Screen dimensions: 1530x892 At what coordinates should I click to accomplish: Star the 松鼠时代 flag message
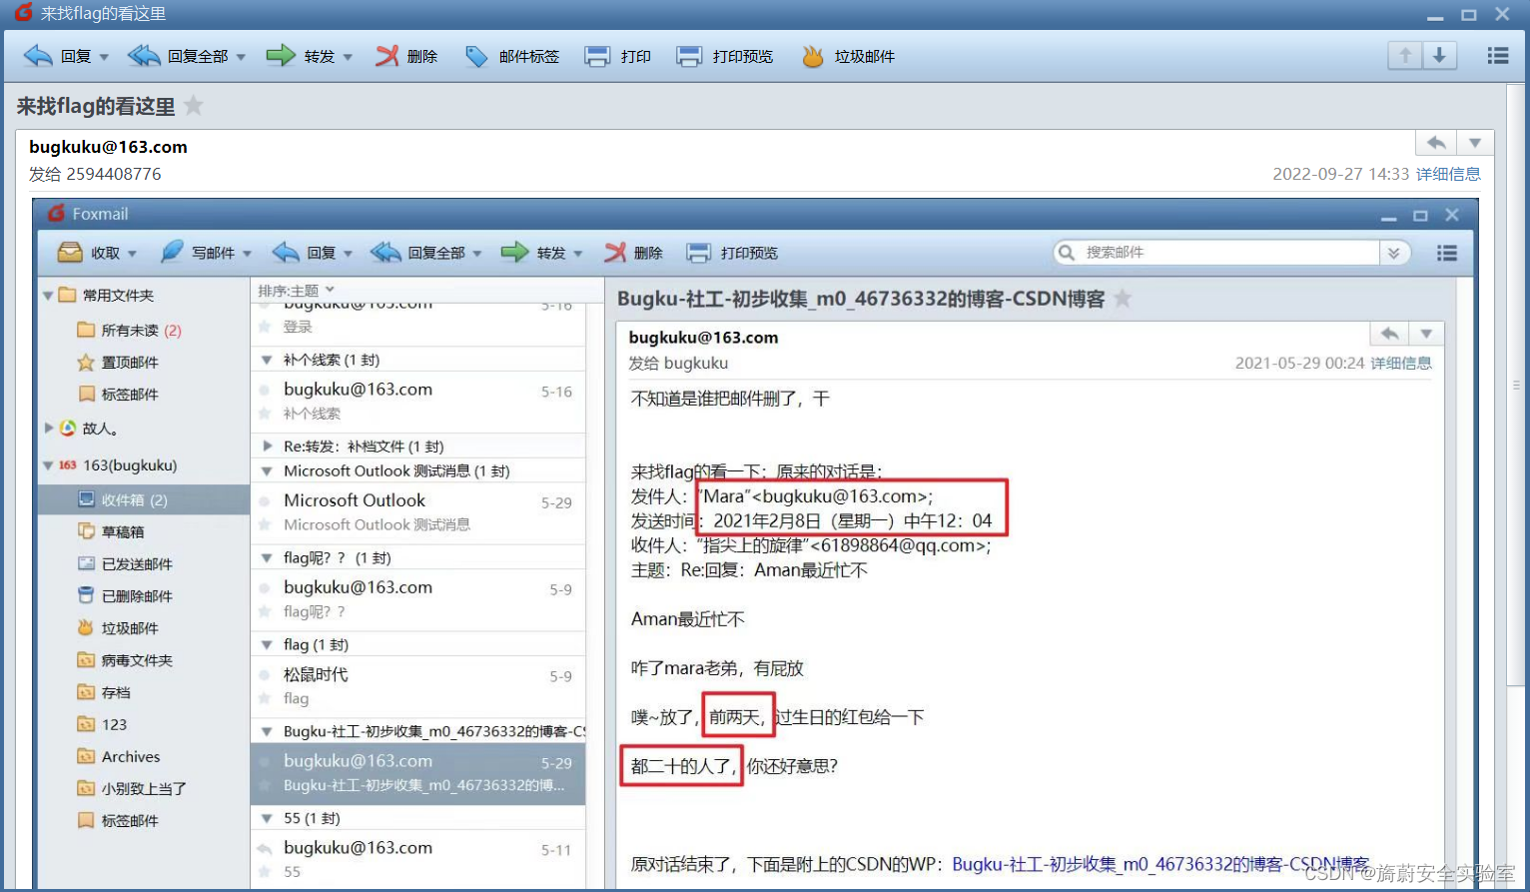point(265,698)
